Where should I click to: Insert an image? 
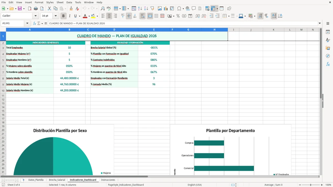tap(160, 9)
